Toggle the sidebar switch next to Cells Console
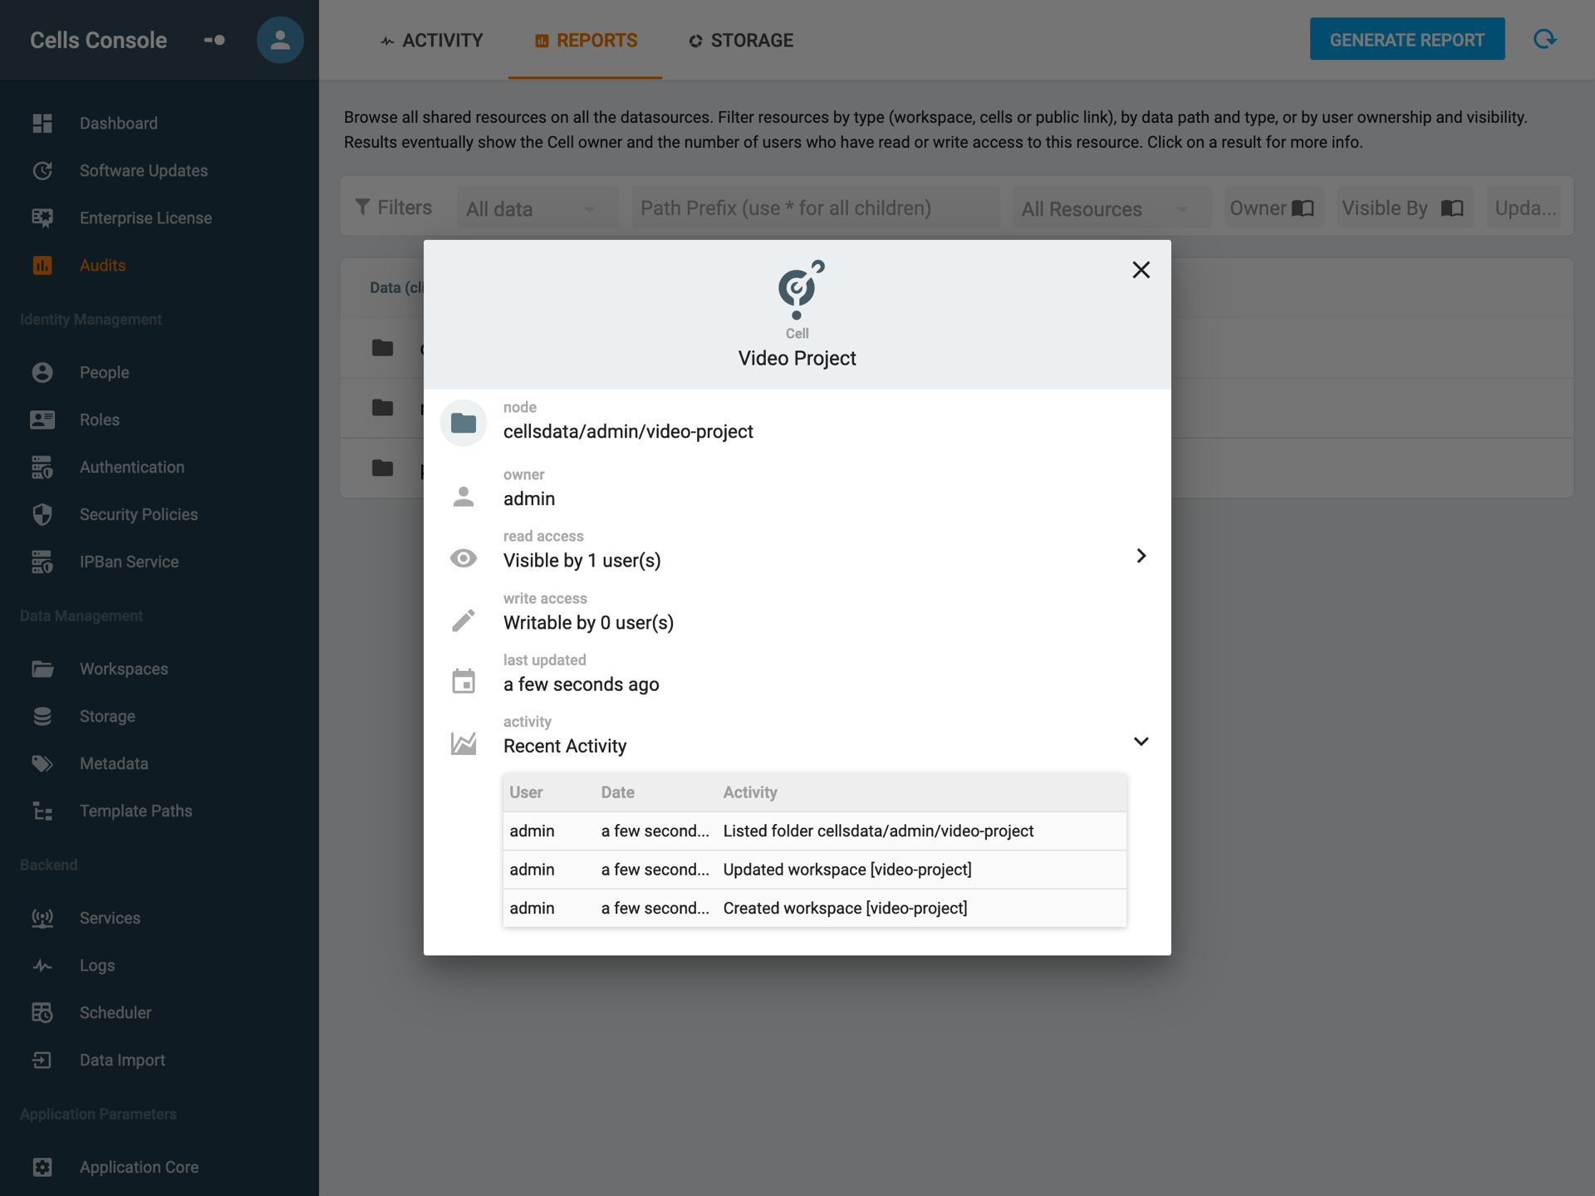Viewport: 1595px width, 1196px height. click(214, 40)
